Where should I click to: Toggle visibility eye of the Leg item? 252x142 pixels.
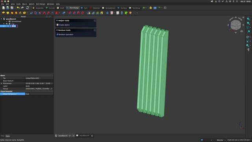click(x=7, y=24)
